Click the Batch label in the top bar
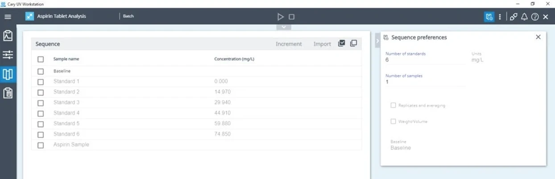Image resolution: width=555 pixels, height=179 pixels. point(128,16)
